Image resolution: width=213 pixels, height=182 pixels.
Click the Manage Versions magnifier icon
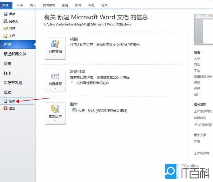55,109
